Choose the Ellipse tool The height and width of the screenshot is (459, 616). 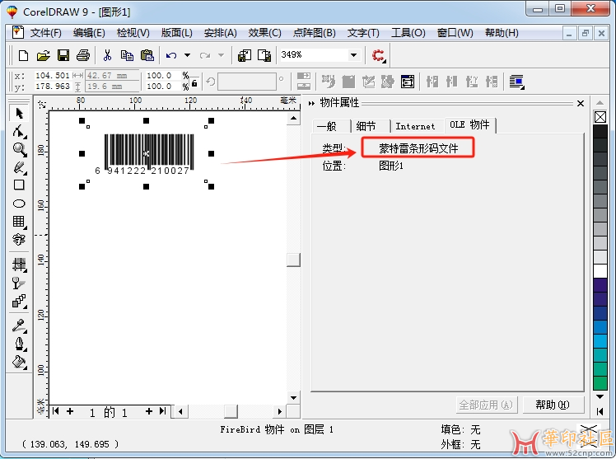(x=19, y=204)
